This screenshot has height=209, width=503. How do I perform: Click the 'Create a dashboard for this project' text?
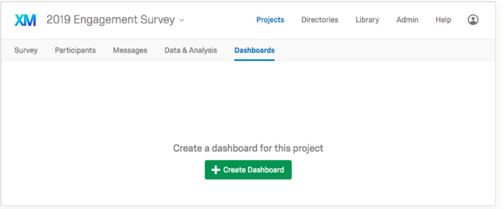[248, 148]
